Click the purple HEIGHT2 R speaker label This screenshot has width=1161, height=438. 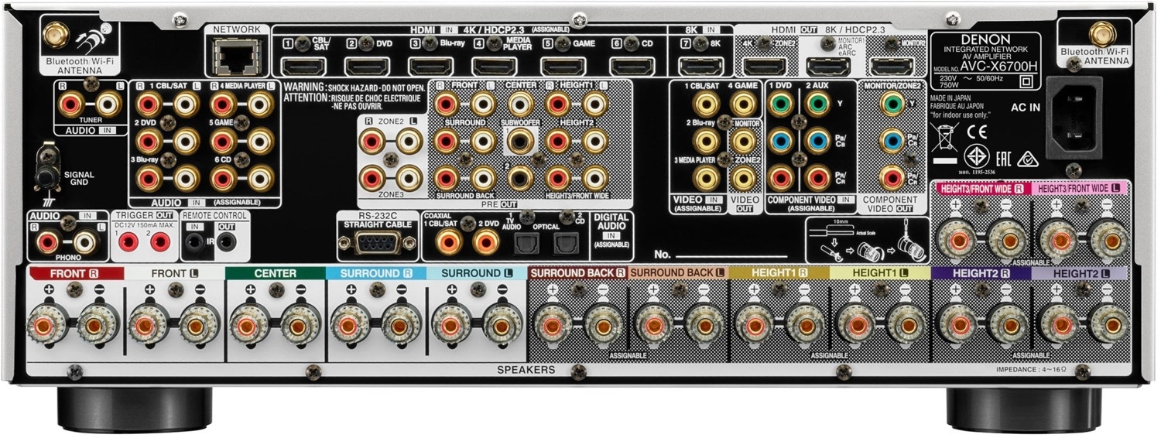[x=981, y=273]
